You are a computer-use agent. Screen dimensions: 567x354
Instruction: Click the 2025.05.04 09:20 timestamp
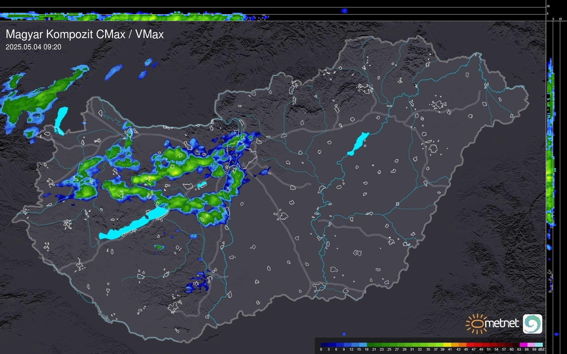tap(33, 47)
